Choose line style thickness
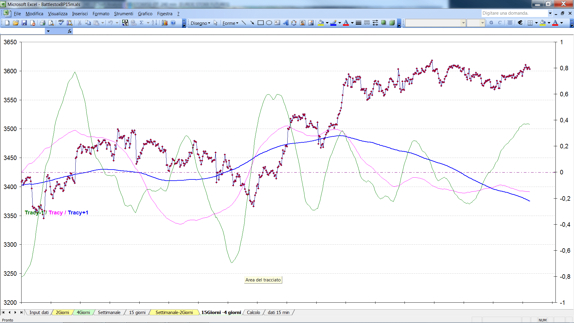This screenshot has height=323, width=574. point(358,23)
